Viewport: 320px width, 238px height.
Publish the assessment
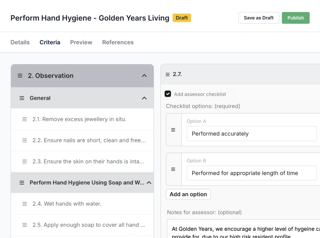(295, 18)
